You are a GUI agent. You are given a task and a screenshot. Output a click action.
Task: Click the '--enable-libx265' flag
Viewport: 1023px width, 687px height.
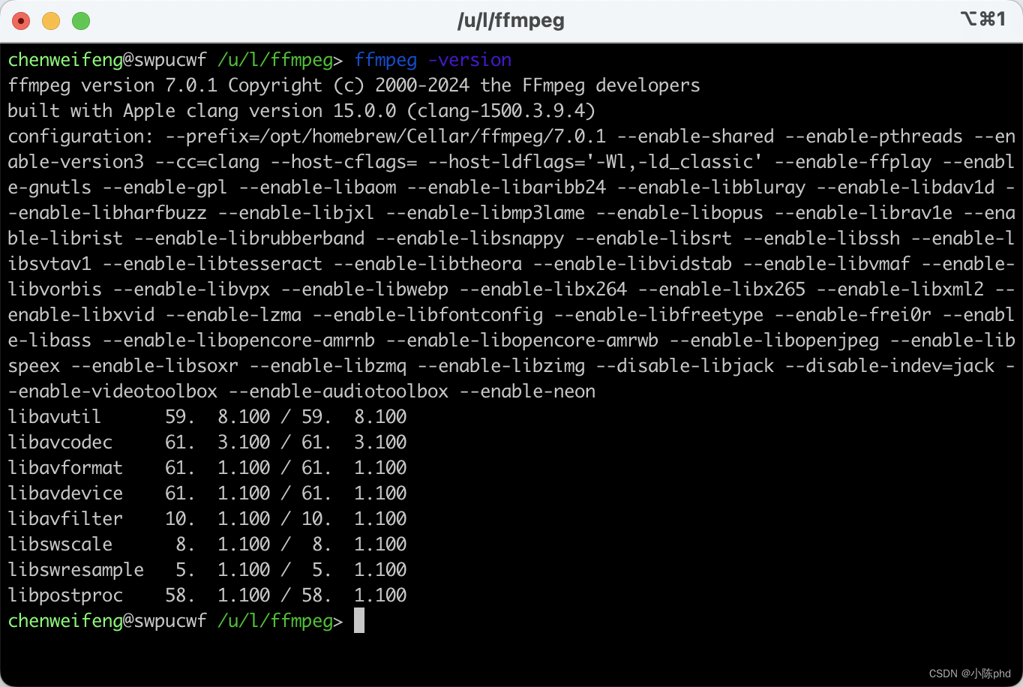pyautogui.click(x=721, y=289)
